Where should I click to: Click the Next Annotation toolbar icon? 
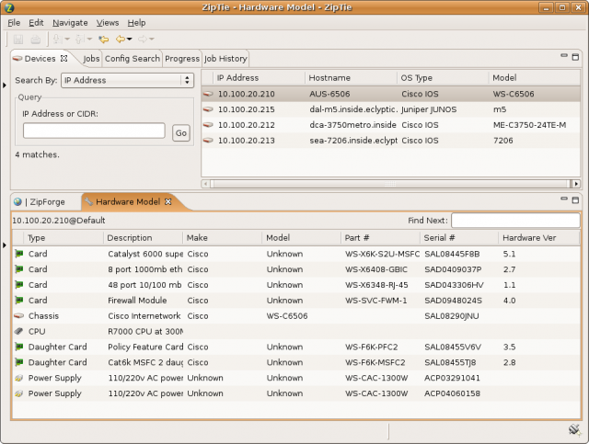[x=57, y=39]
